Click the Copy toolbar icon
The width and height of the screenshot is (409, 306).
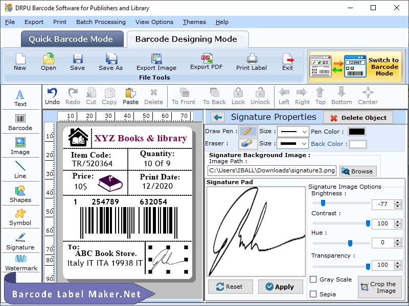click(109, 96)
